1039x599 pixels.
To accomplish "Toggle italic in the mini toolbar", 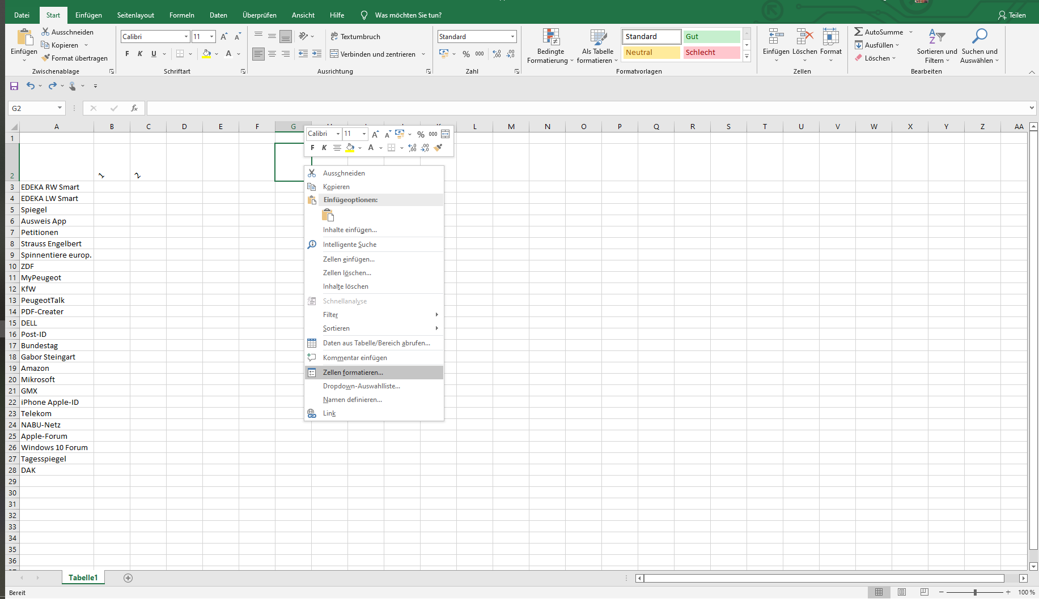I will (324, 148).
